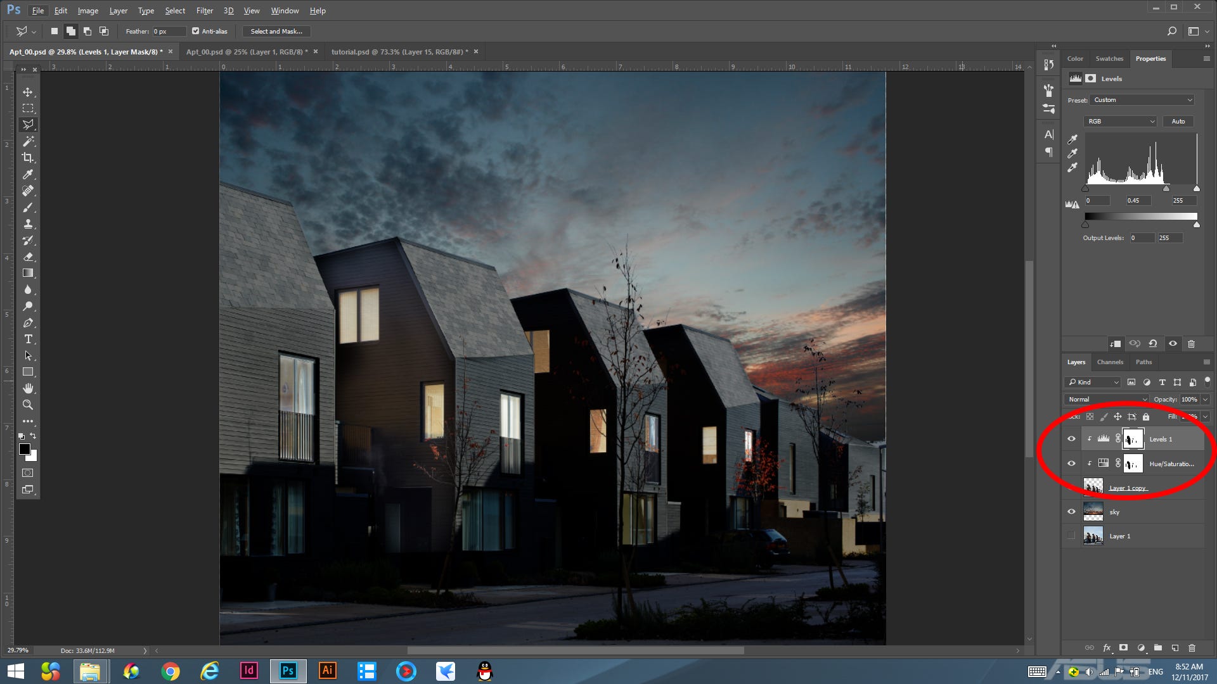Select the Clone Stamp tool

pos(28,224)
